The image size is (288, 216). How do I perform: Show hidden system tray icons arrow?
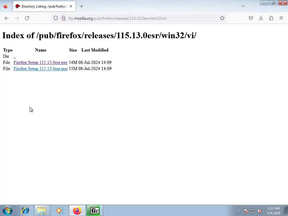coord(239,211)
